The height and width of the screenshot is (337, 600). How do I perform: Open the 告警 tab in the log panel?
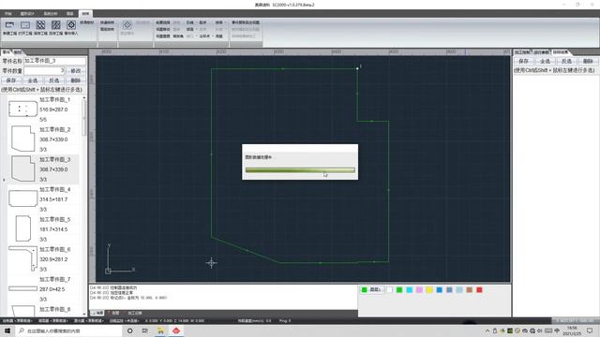click(113, 313)
